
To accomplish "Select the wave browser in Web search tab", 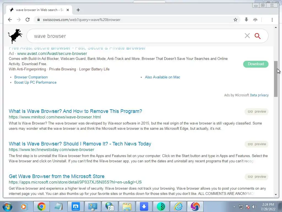I will [x=39, y=10].
